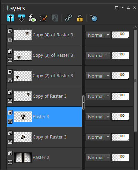Click opacity slider of Copy (4) layer
138x170 pixels.
120,35
